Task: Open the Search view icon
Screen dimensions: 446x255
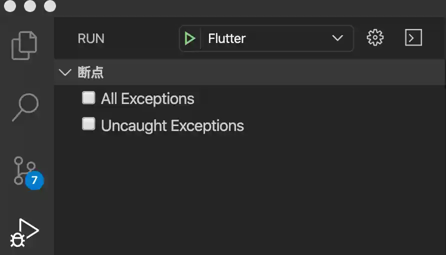Action: pos(24,107)
